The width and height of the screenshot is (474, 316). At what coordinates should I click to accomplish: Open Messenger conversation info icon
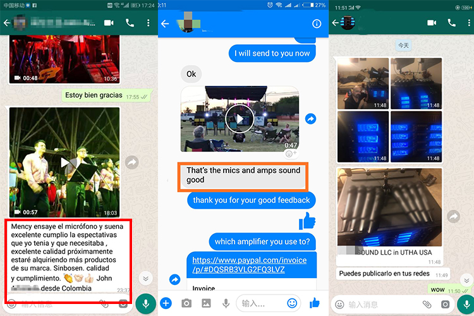317,23
